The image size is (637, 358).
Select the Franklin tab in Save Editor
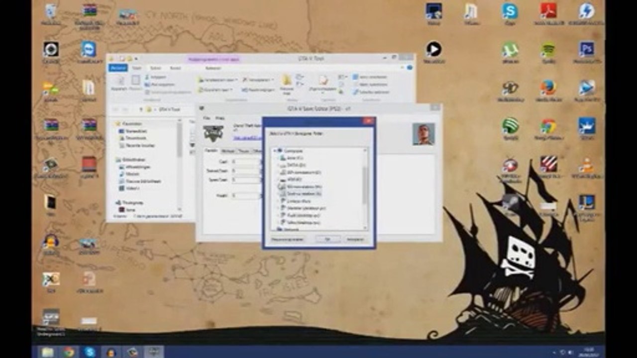tap(212, 151)
